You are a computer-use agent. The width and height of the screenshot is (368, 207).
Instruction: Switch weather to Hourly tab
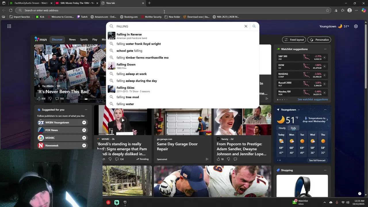(x=282, y=128)
